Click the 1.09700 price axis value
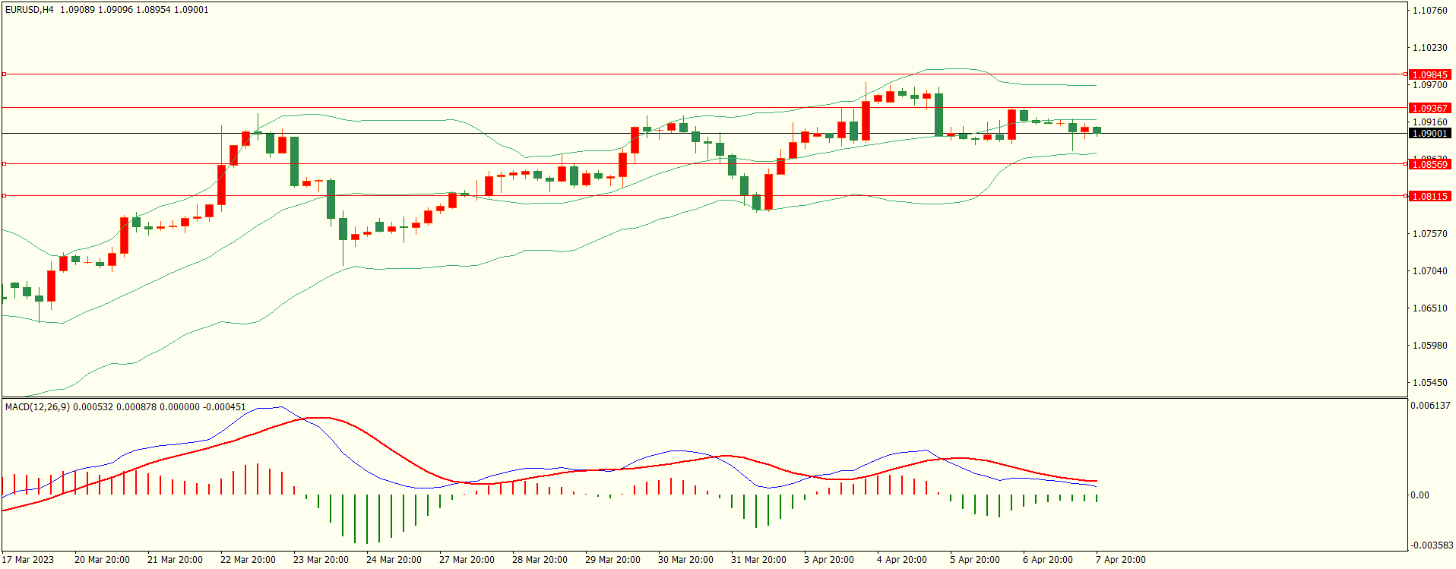 pos(1429,85)
